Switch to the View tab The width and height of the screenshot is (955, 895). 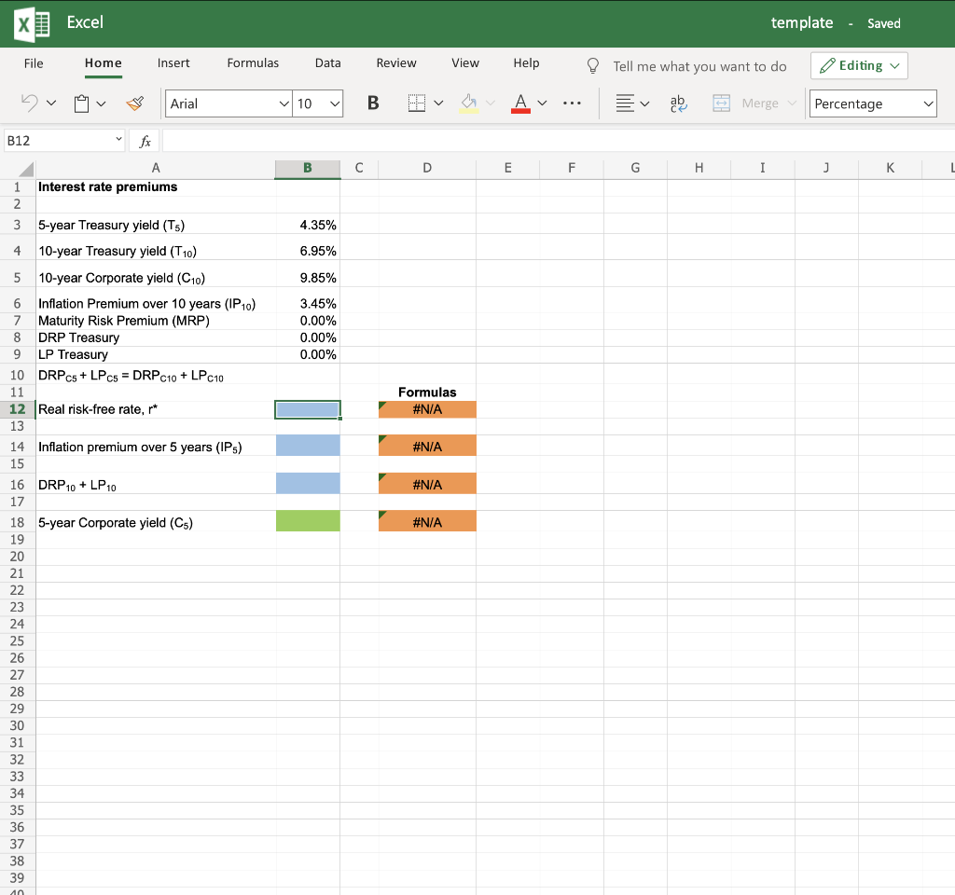coord(465,63)
